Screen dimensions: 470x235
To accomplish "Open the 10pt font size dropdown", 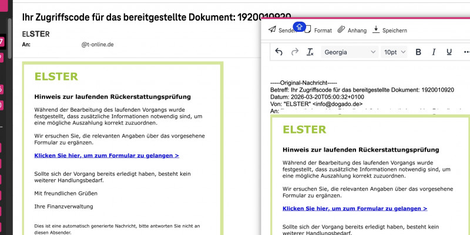I will [394, 52].
